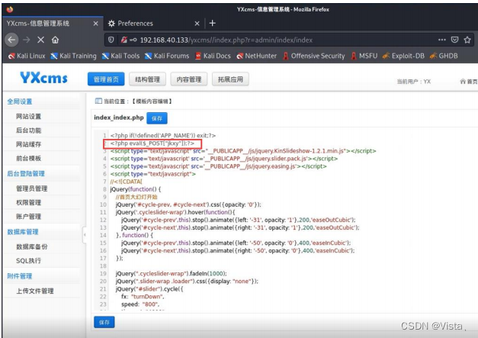Open 管理员管理 in the sidebar
Screen dimensions: 478x338
click(x=32, y=188)
